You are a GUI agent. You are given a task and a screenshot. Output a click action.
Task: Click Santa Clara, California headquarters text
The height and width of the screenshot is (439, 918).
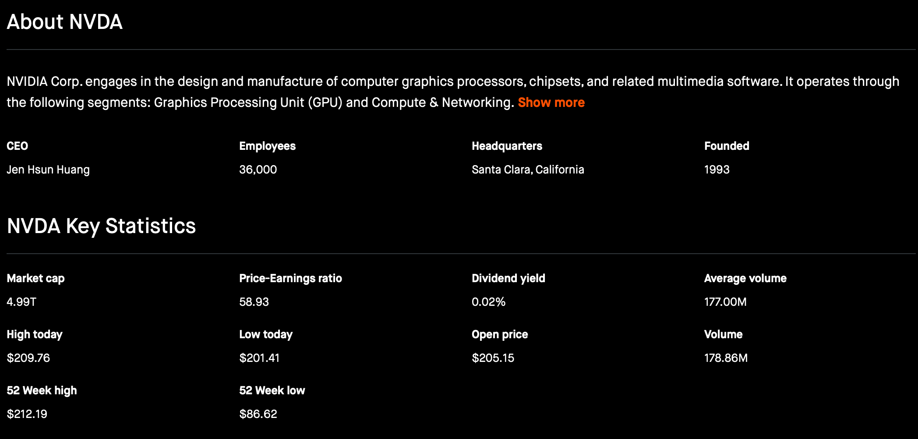[528, 170]
